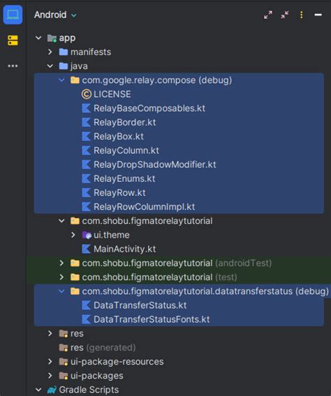Select the res (generated) row
This screenshot has height=396, width=331.
(x=179, y=348)
